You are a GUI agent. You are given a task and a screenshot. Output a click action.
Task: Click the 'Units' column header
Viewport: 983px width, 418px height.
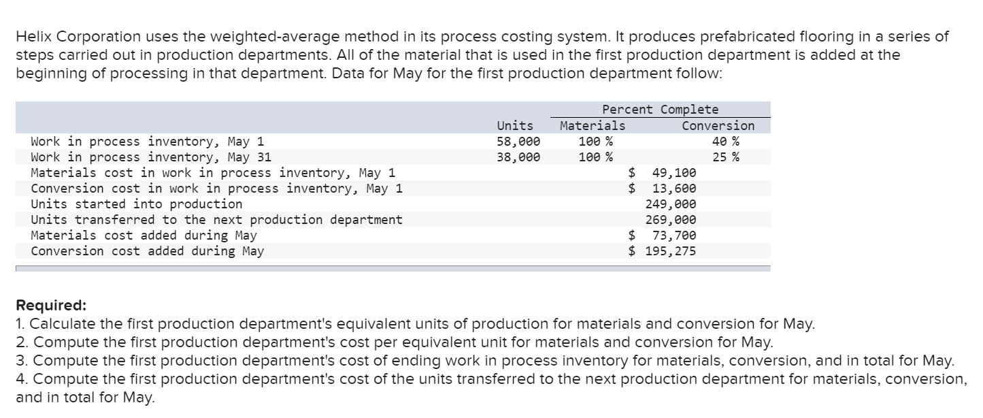[x=515, y=126]
